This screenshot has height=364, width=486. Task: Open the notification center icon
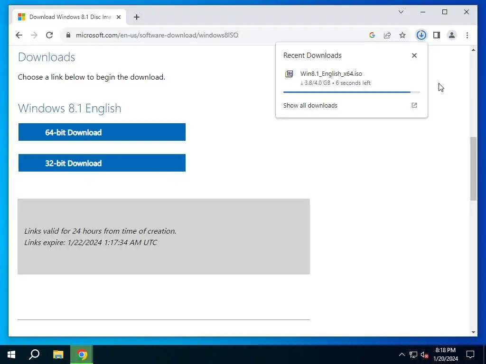pos(470,355)
